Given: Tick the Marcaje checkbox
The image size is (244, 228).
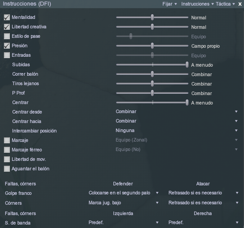Looking at the screenshot, I should 7,140.
